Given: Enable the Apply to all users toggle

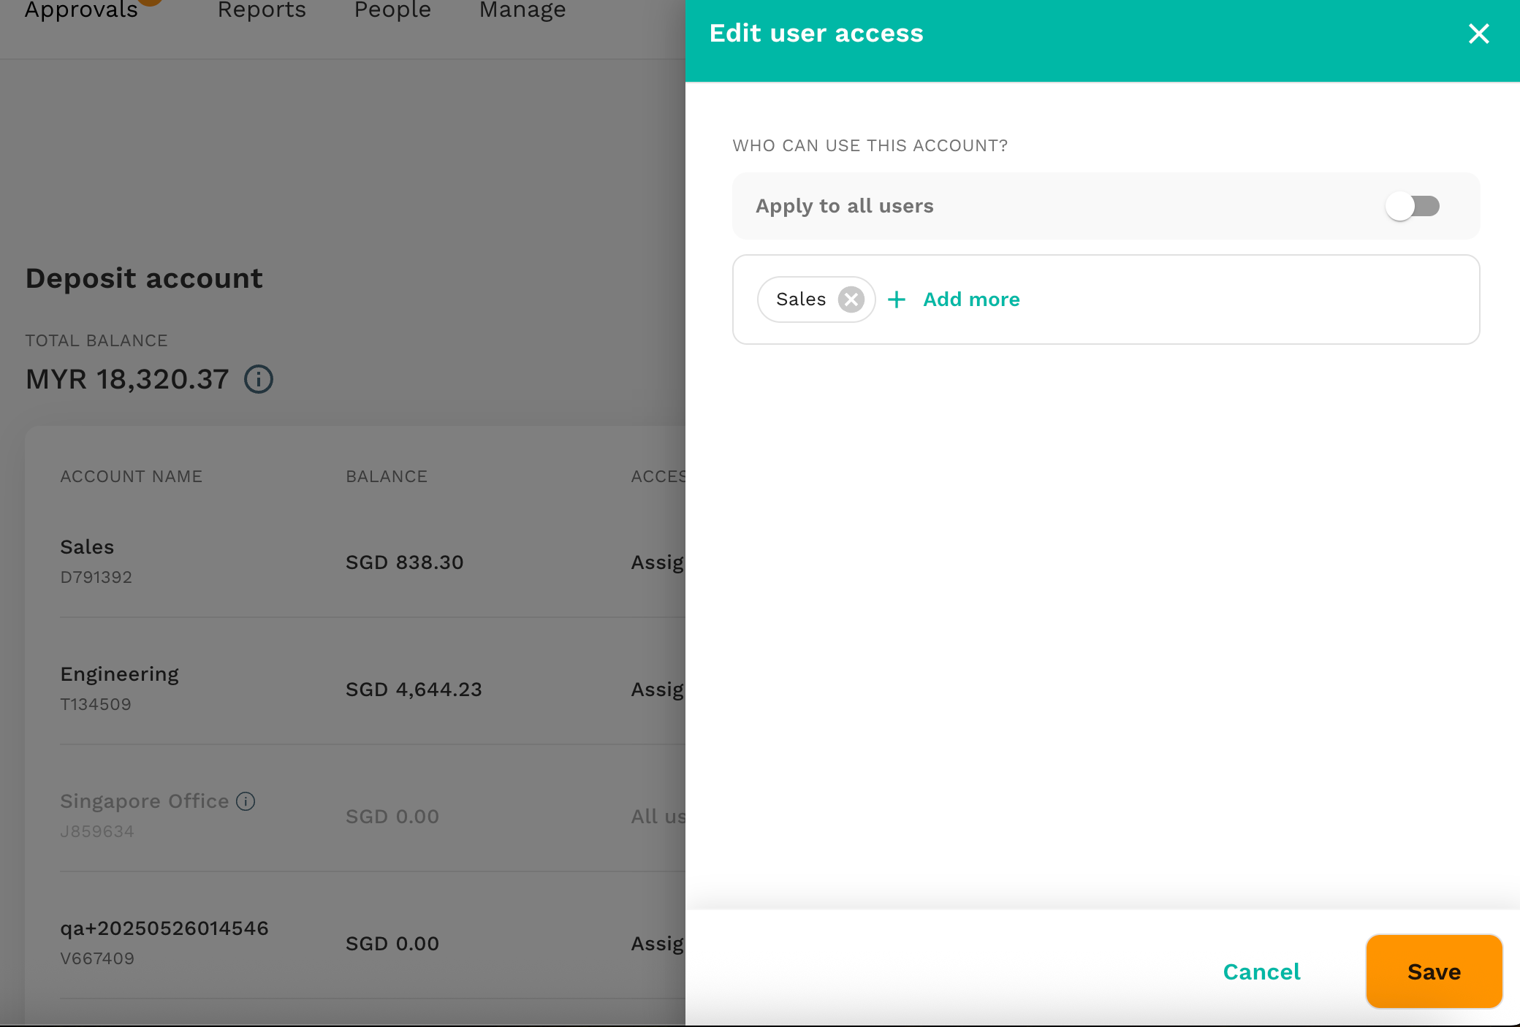Looking at the screenshot, I should click(x=1412, y=206).
